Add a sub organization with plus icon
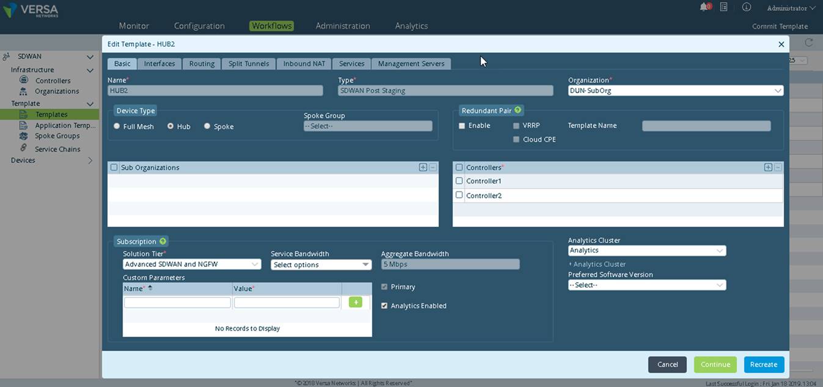 [423, 168]
